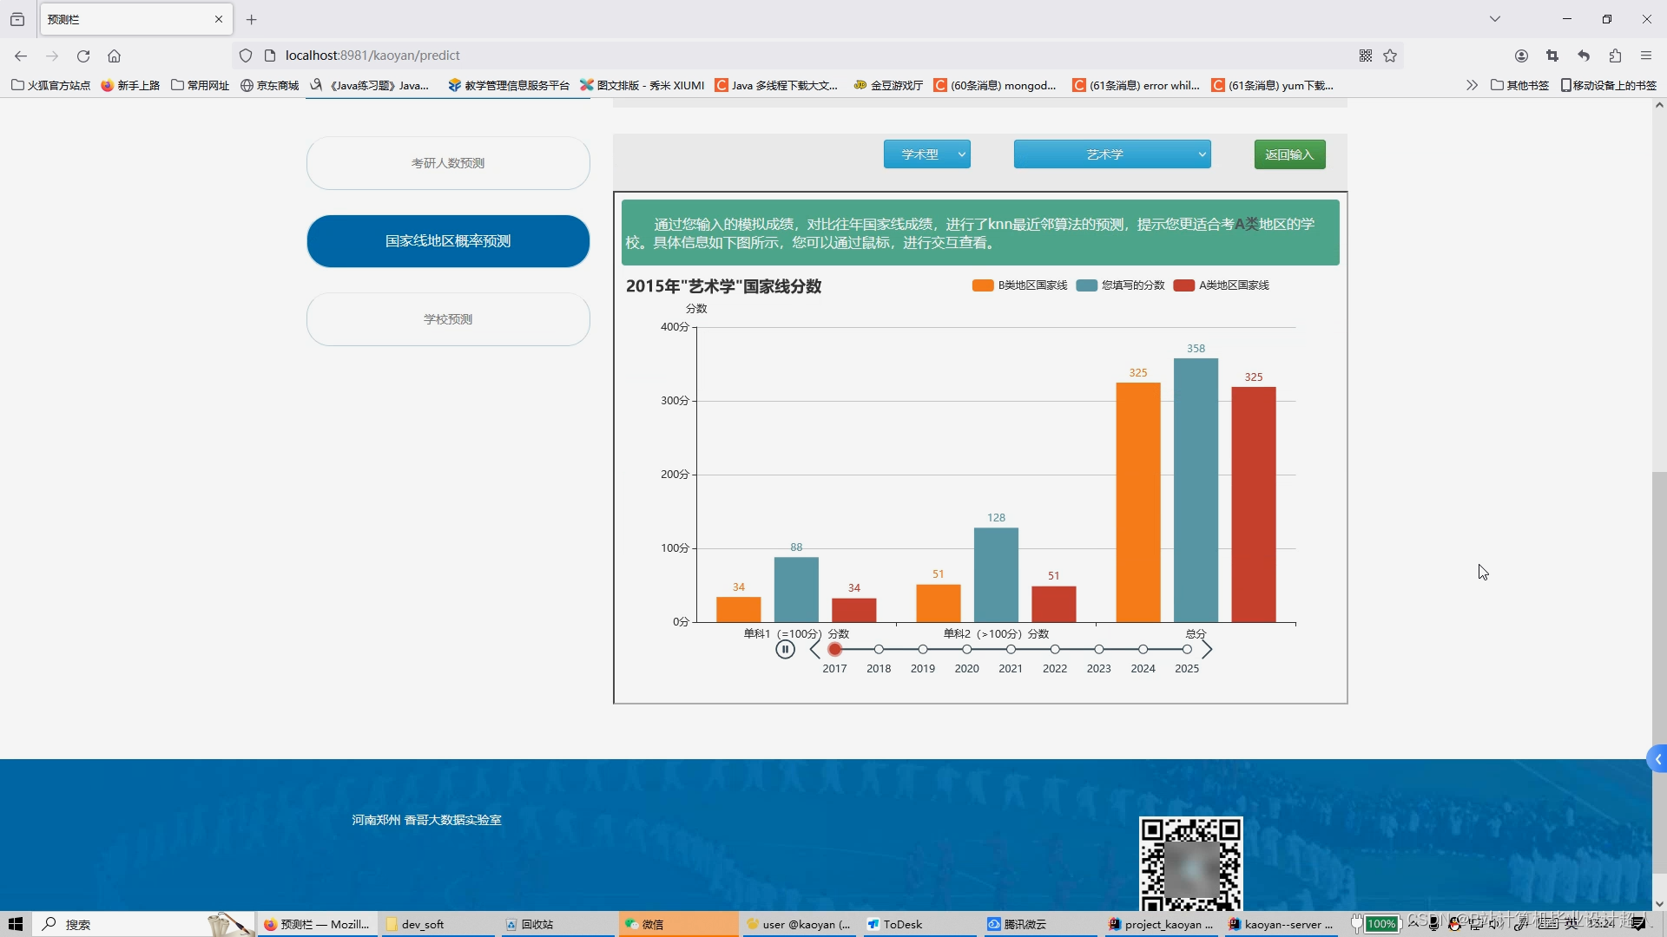Open the QR code icon in address bar

click(x=1366, y=56)
